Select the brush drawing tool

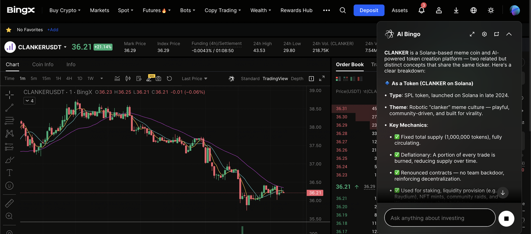(x=9, y=160)
